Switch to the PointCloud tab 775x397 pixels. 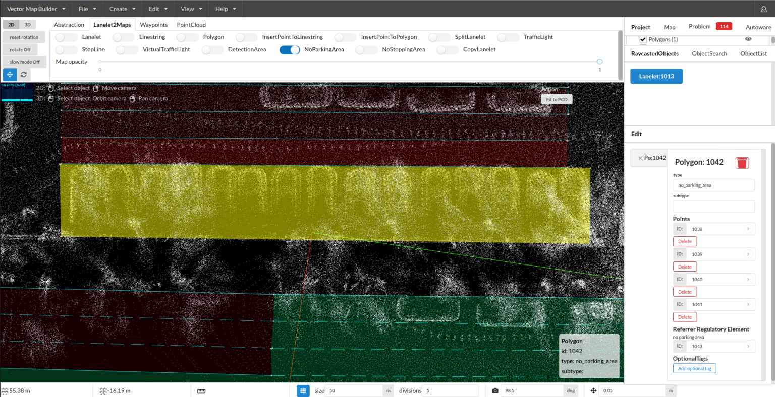[191, 25]
